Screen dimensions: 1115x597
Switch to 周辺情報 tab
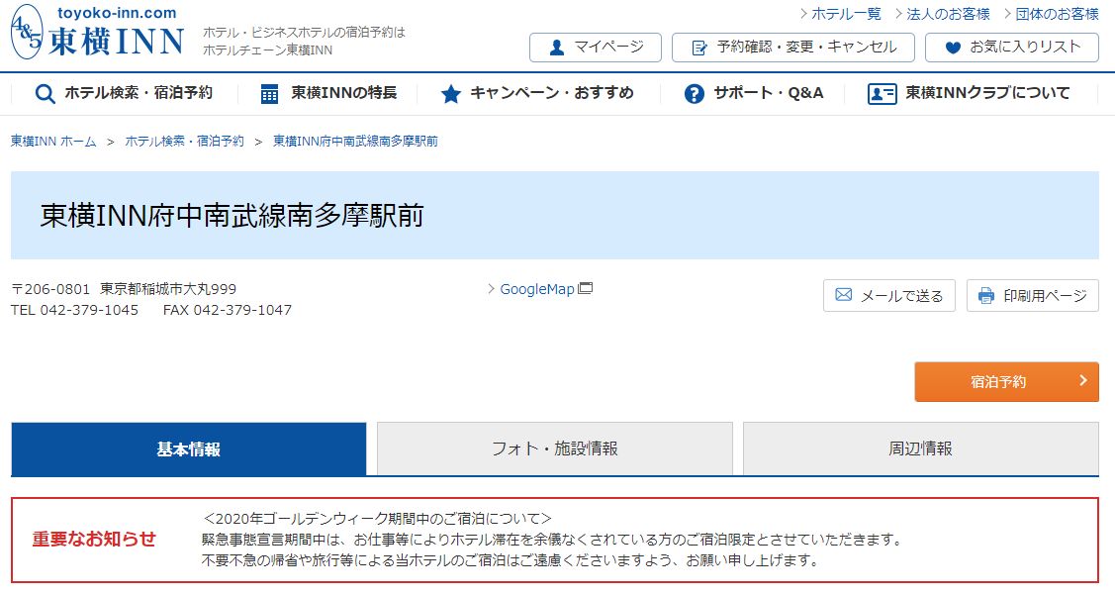[x=921, y=449]
